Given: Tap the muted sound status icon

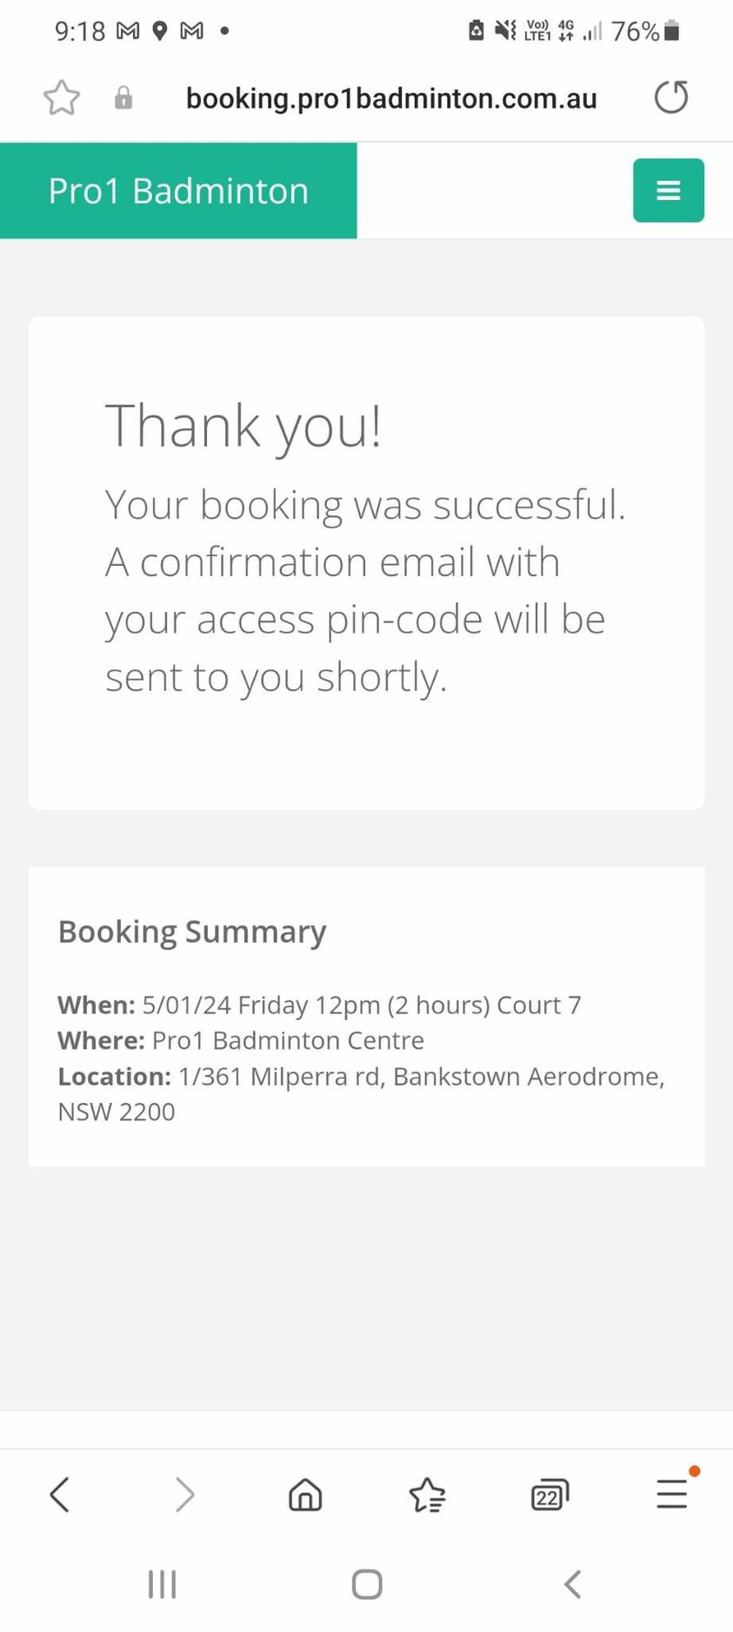Looking at the screenshot, I should pos(504,31).
